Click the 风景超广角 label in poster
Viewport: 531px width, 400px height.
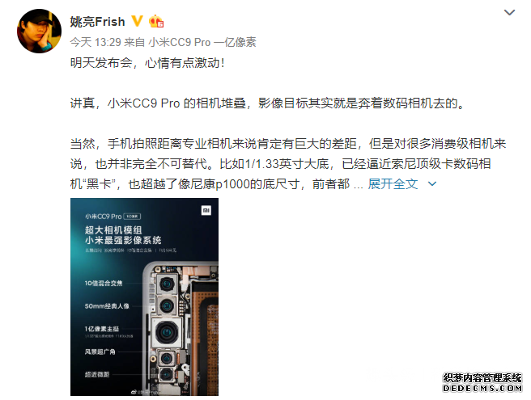[x=100, y=352]
